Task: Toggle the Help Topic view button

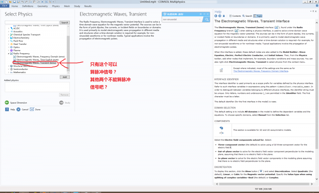Action: (258, 16)
